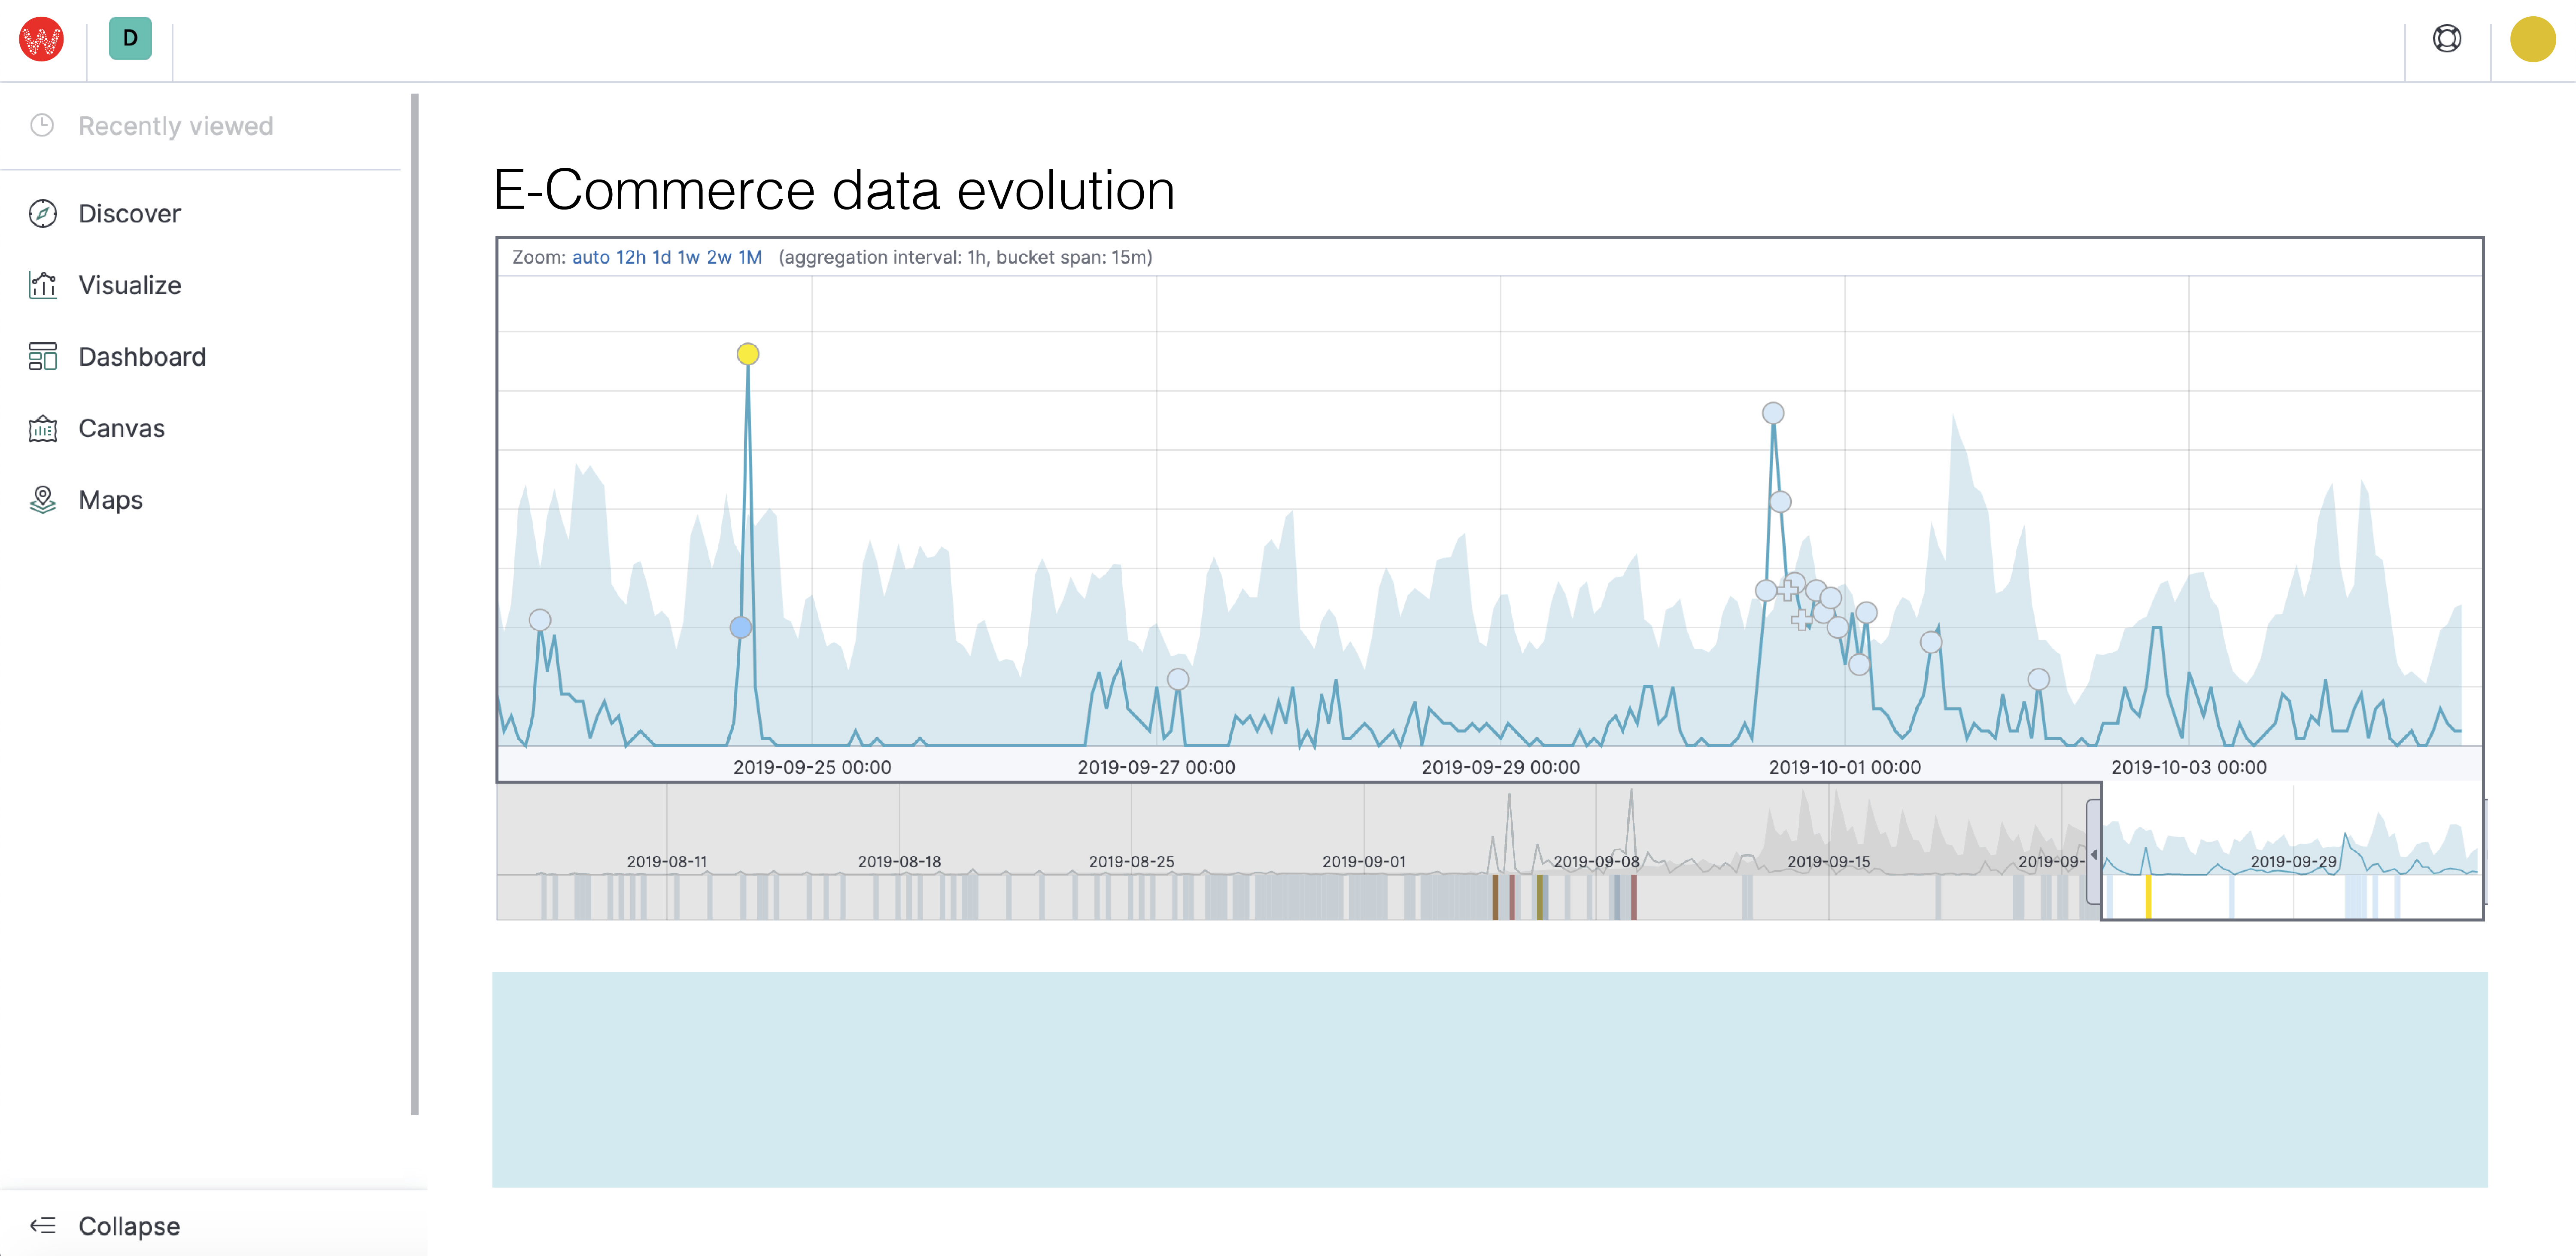This screenshot has height=1256, width=2576.
Task: Click the E-Commerce data evolution title
Action: click(834, 190)
